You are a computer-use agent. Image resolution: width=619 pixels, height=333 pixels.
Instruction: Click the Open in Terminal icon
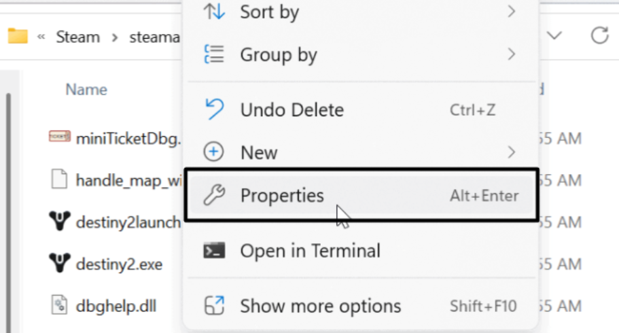click(x=215, y=251)
